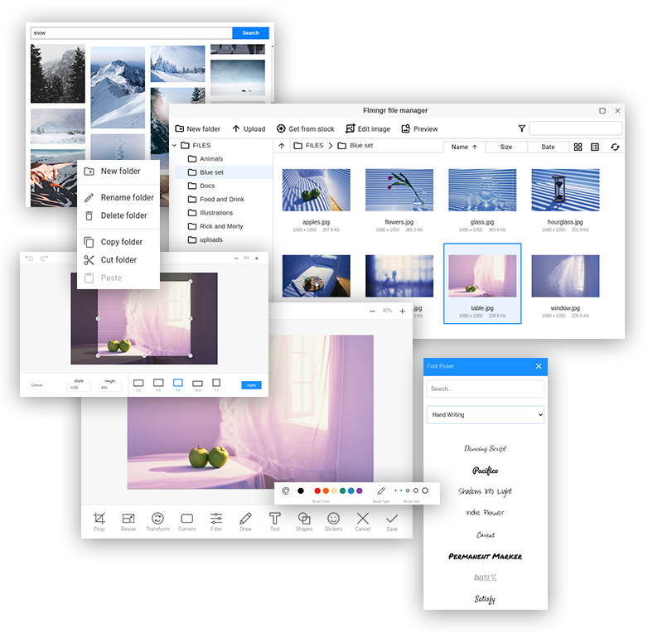
Task: Open the Resize tool in the editor
Action: click(x=128, y=521)
